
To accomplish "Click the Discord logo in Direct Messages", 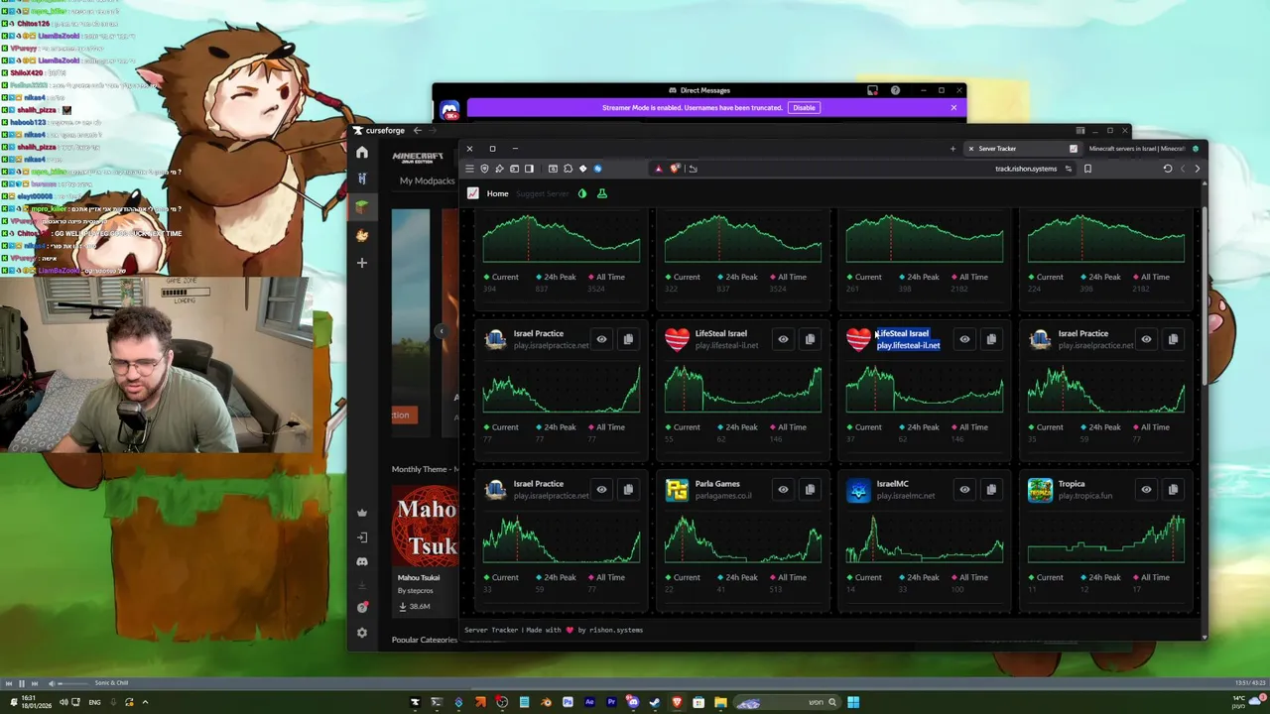I will (x=449, y=110).
